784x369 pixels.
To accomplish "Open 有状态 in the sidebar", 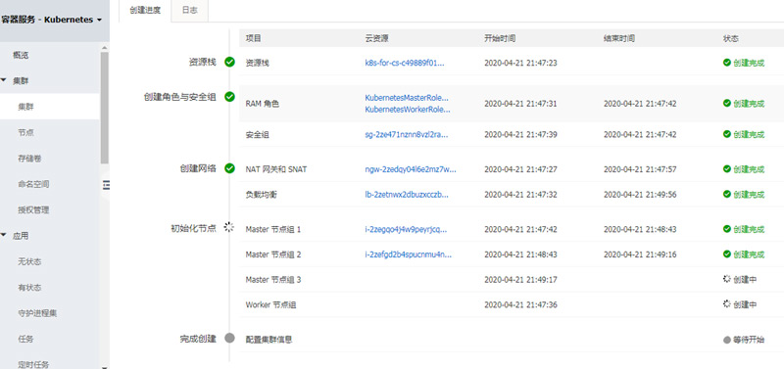I will click(29, 288).
